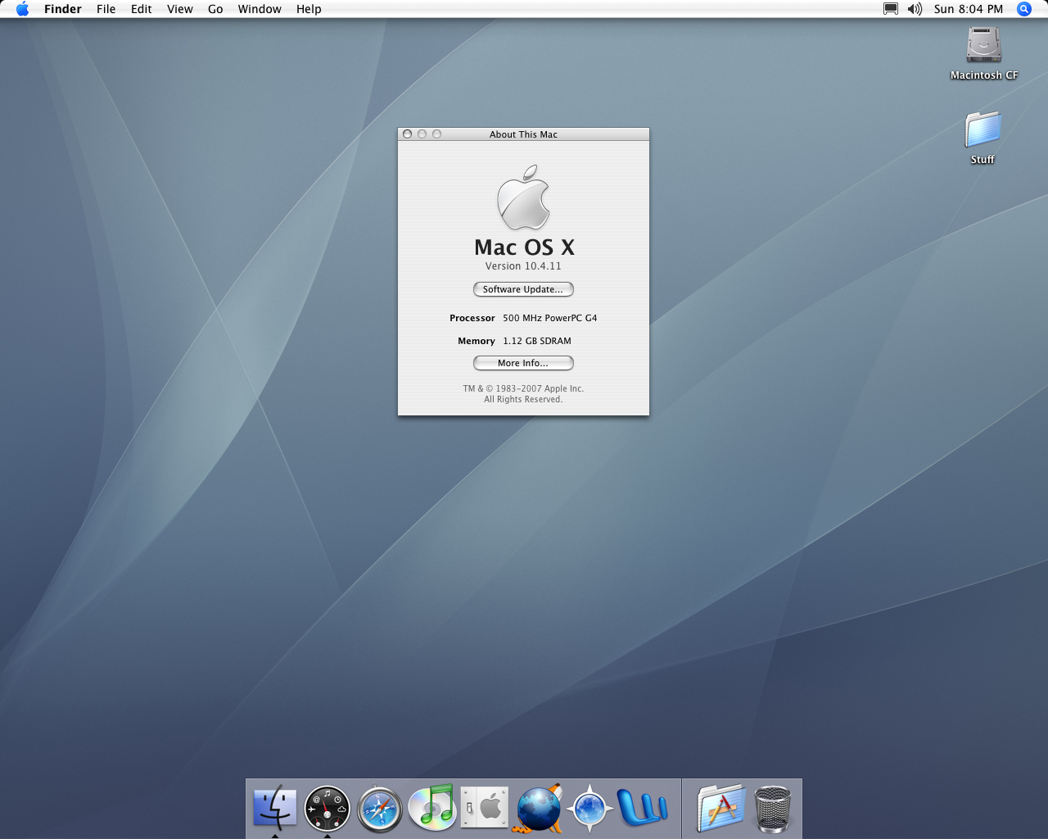Open the Macintosh CF hard drive
Image resolution: width=1048 pixels, height=839 pixels.
(983, 46)
